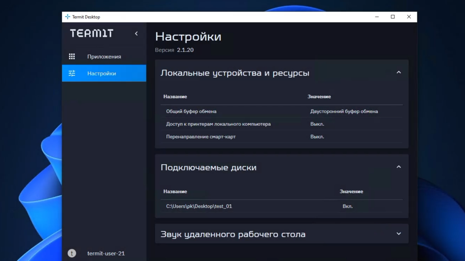The width and height of the screenshot is (465, 261).
Task: Open the Приложения menu item
Action: coord(104,56)
